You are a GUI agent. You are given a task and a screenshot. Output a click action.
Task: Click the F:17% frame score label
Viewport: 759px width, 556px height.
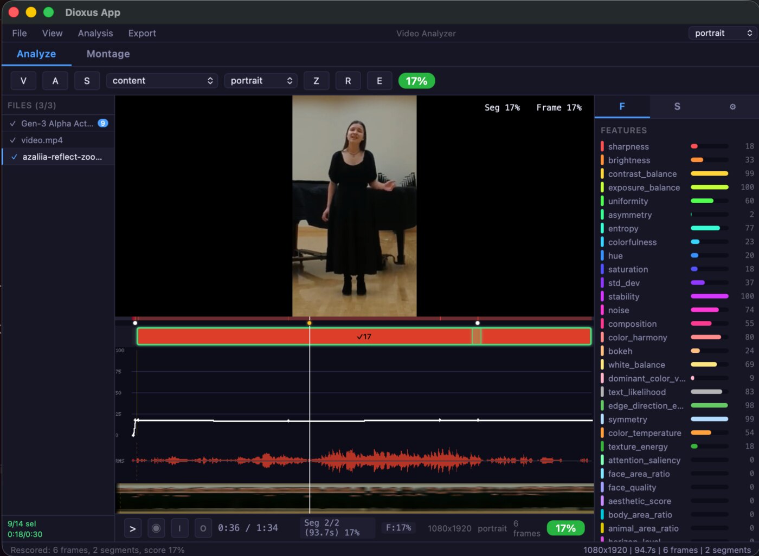pos(398,528)
